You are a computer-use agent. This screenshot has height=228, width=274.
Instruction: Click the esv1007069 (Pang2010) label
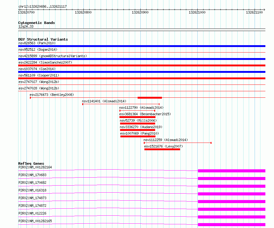point(139,133)
